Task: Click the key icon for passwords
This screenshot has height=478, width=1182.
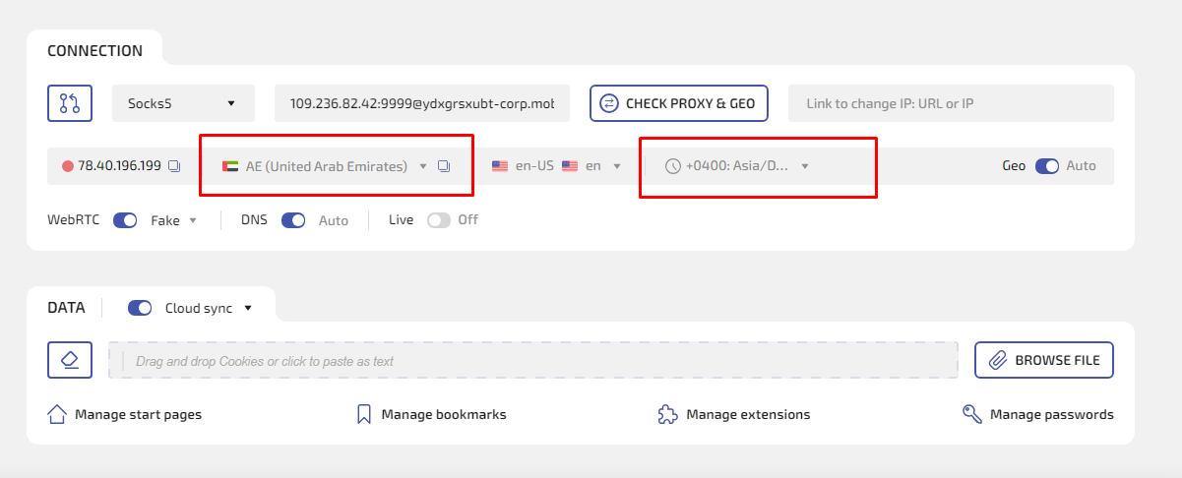Action: 972,414
